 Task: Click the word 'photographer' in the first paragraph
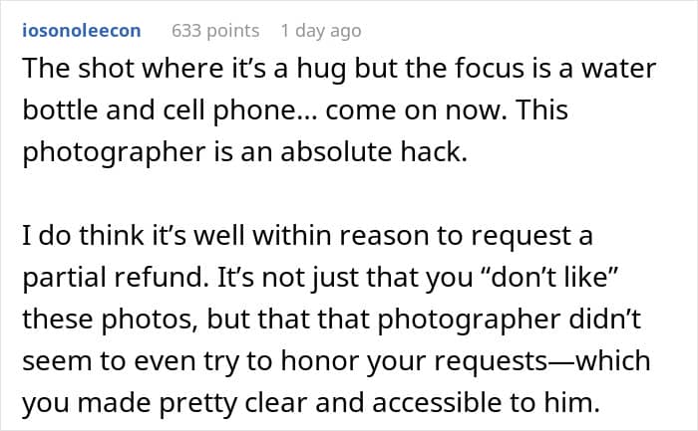(114, 153)
